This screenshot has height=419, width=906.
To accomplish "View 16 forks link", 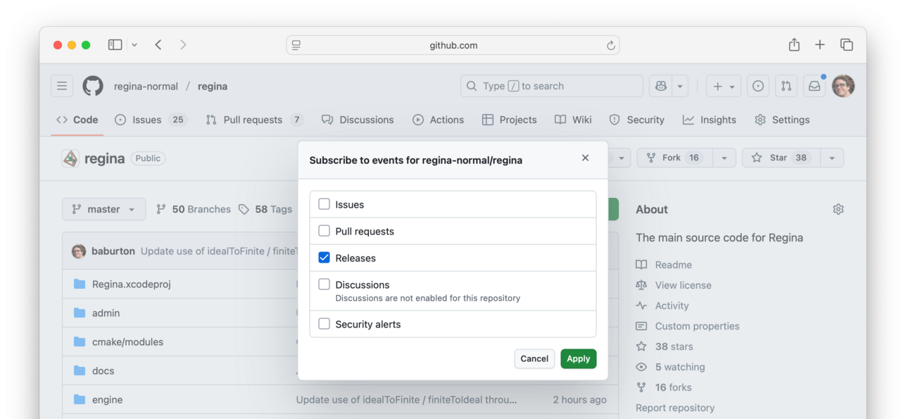I will 664,387.
